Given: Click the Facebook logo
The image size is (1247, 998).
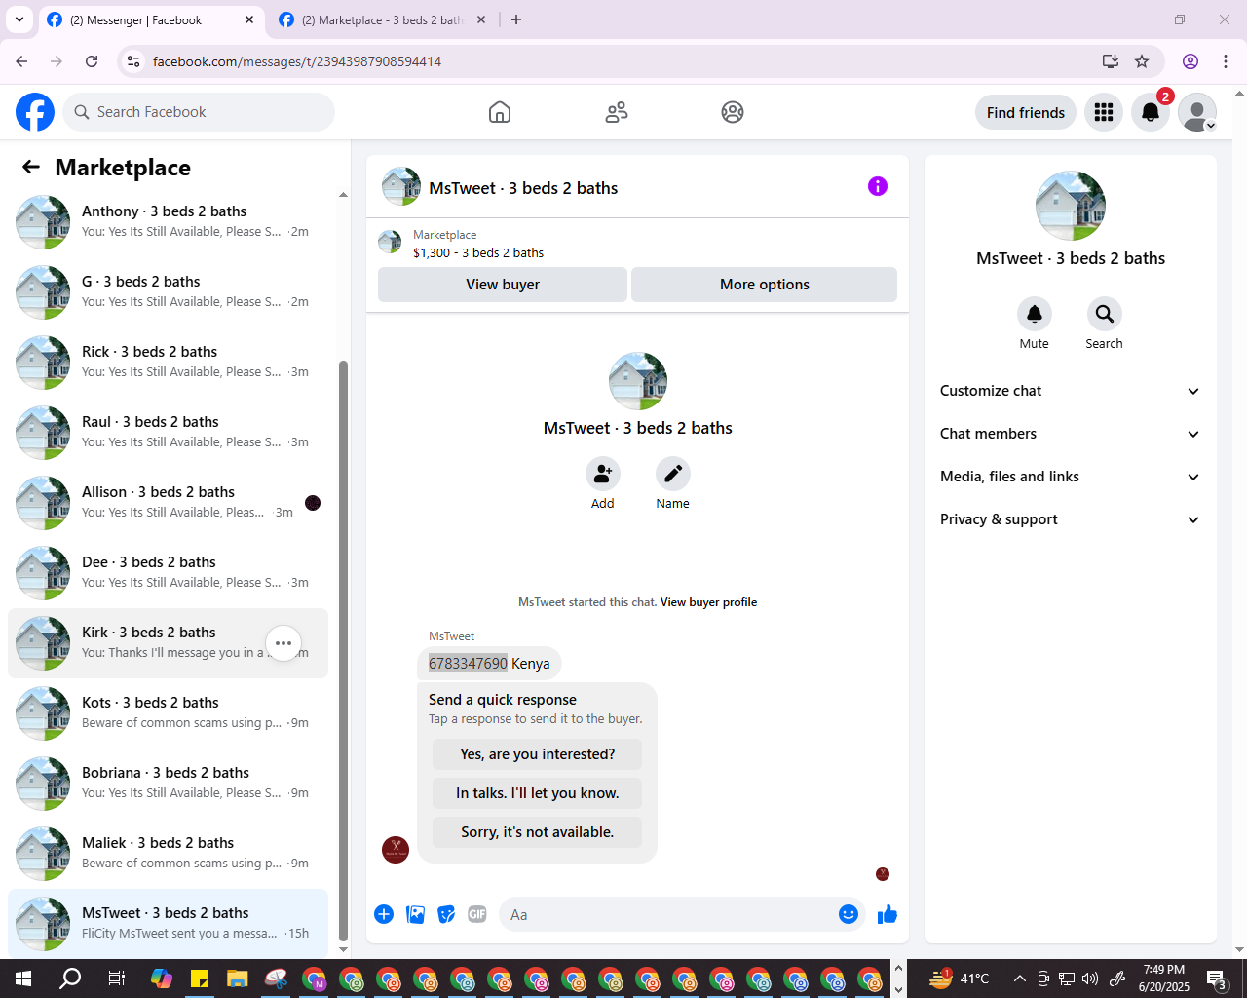Looking at the screenshot, I should pos(35,112).
